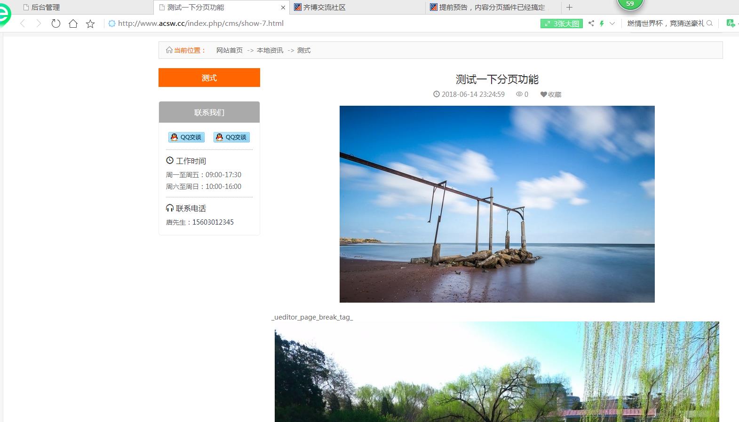Open a new browser tab
The height and width of the screenshot is (422, 739).
pos(569,7)
